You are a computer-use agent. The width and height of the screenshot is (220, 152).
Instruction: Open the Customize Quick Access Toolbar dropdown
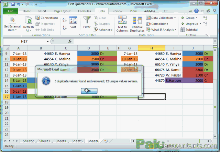click(x=36, y=4)
